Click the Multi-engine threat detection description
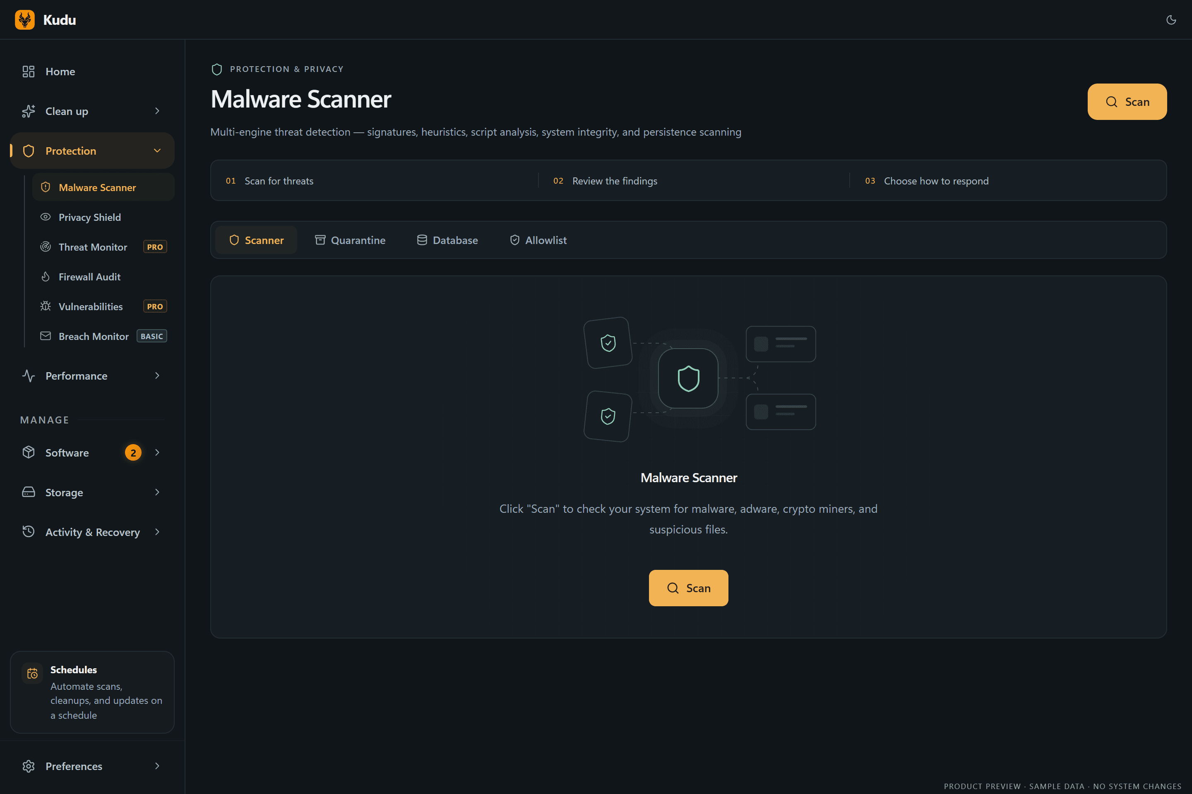Viewport: 1192px width, 794px height. pyautogui.click(x=476, y=132)
